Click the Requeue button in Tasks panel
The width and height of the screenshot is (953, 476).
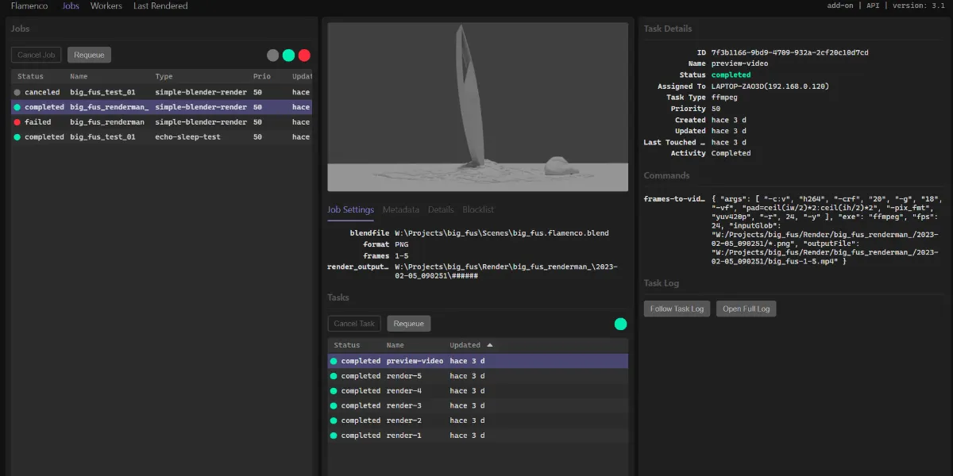(409, 324)
